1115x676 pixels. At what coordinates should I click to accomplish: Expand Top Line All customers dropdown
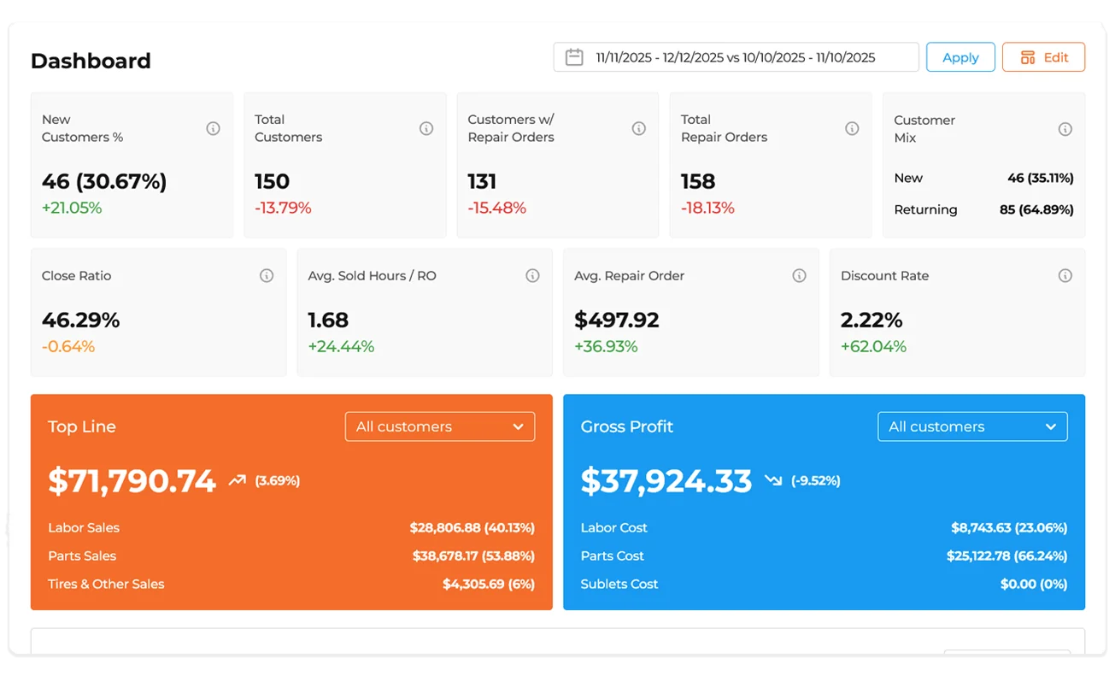click(x=439, y=426)
